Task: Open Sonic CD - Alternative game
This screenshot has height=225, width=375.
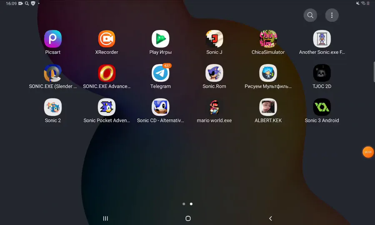Action: pyautogui.click(x=160, y=107)
